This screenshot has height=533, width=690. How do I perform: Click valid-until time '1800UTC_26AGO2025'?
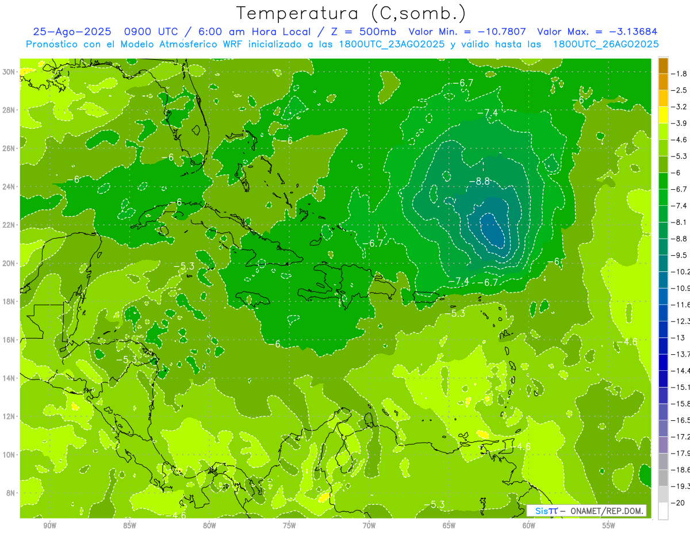click(x=605, y=44)
